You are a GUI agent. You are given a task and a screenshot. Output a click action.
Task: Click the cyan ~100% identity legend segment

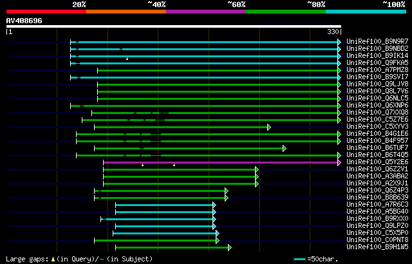(x=366, y=12)
